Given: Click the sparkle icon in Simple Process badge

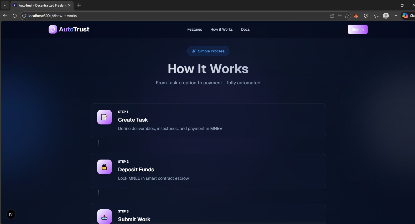Looking at the screenshot, I should [194, 51].
